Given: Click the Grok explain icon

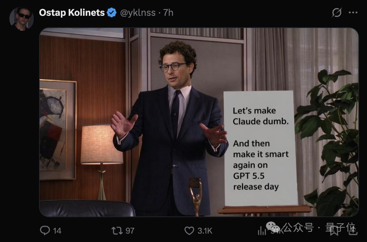Looking at the screenshot, I should click(x=337, y=13).
